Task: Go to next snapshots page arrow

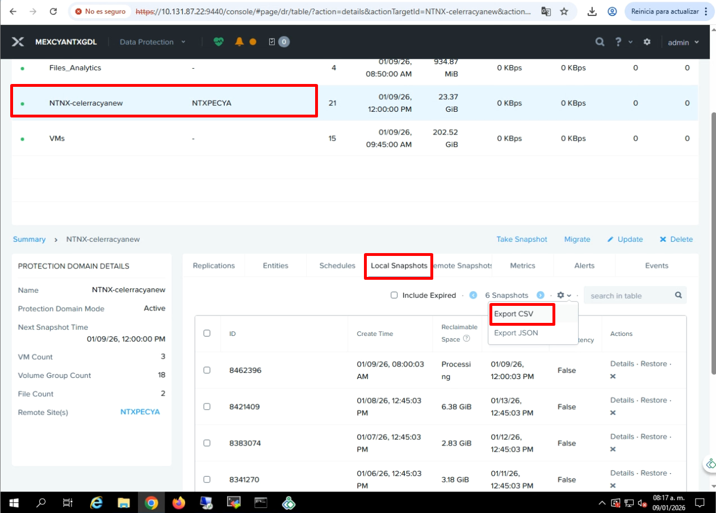Action: [541, 295]
